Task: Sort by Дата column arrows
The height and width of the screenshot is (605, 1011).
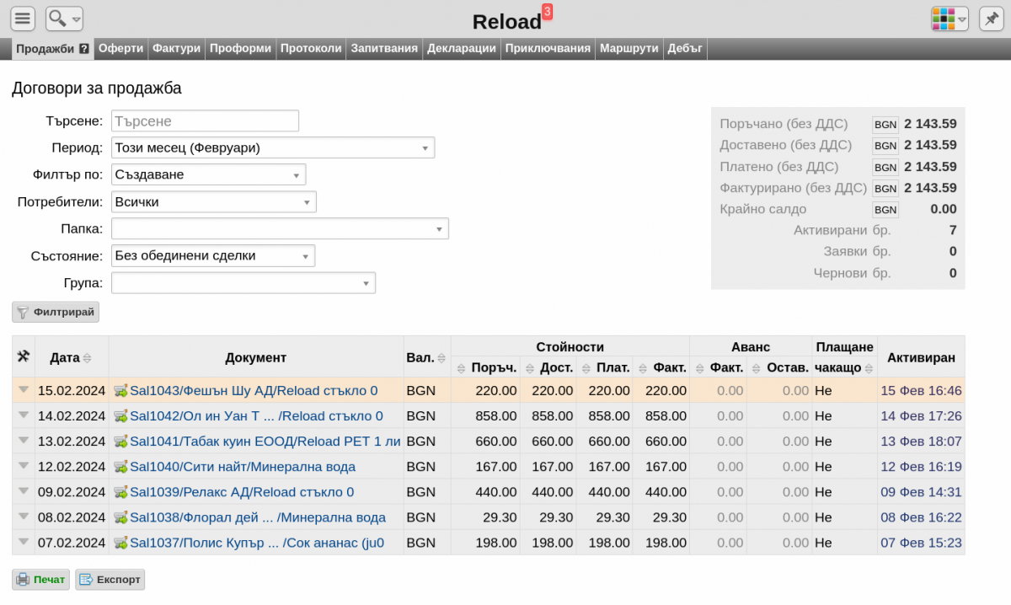Action: pyautogui.click(x=87, y=358)
